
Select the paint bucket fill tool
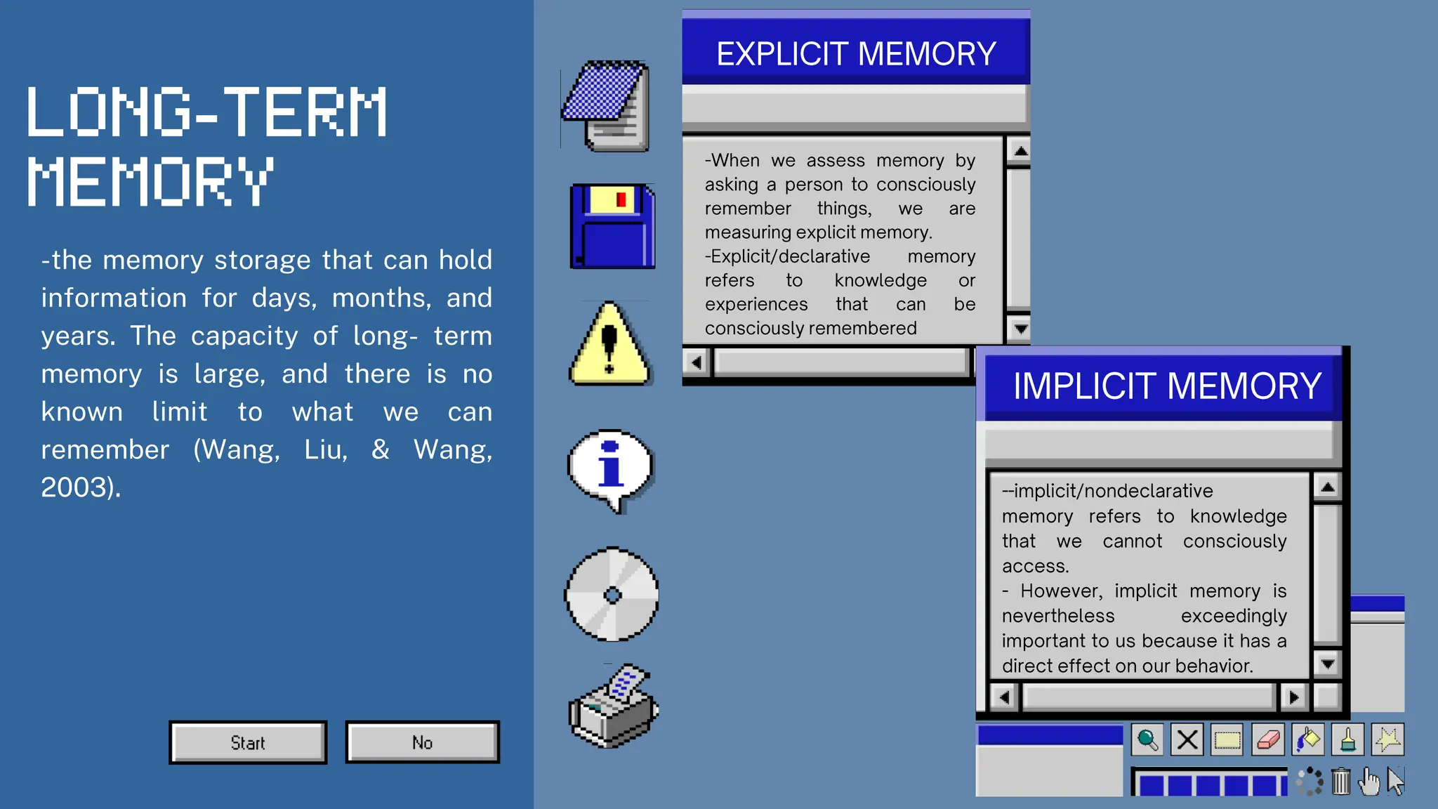(1308, 739)
